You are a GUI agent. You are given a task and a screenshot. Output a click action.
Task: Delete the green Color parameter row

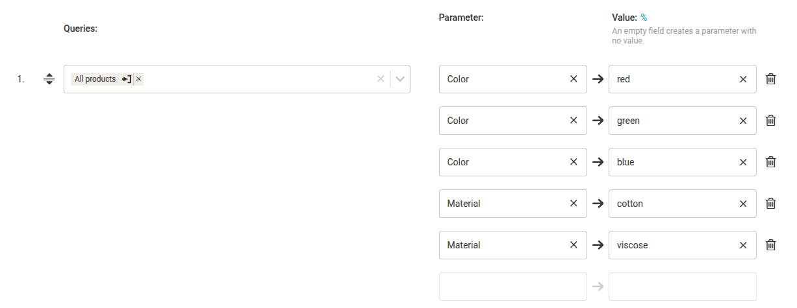pyautogui.click(x=771, y=121)
